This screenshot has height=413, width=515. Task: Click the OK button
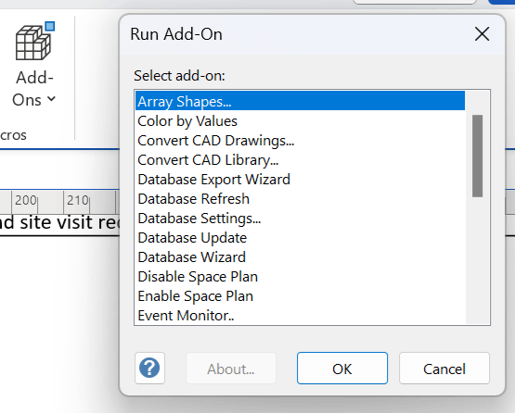tap(342, 369)
